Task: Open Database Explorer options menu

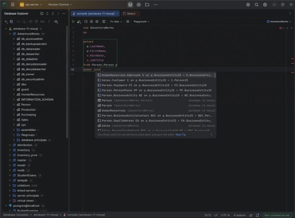Action: [58, 14]
